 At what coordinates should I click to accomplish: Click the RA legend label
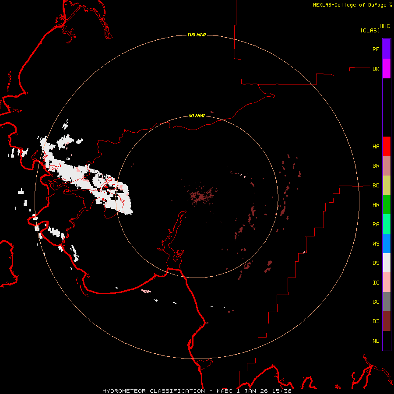[x=376, y=225]
